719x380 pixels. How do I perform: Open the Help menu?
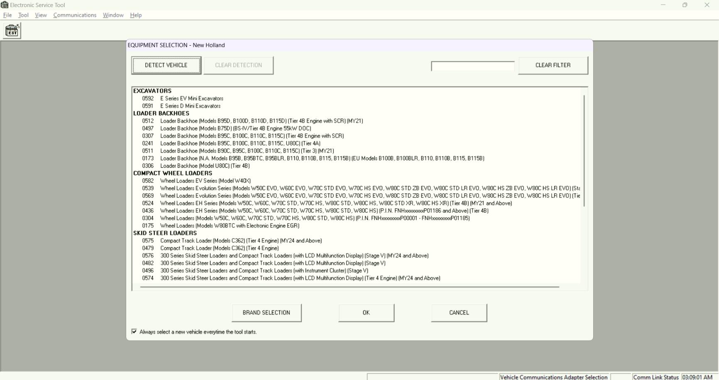coord(136,15)
